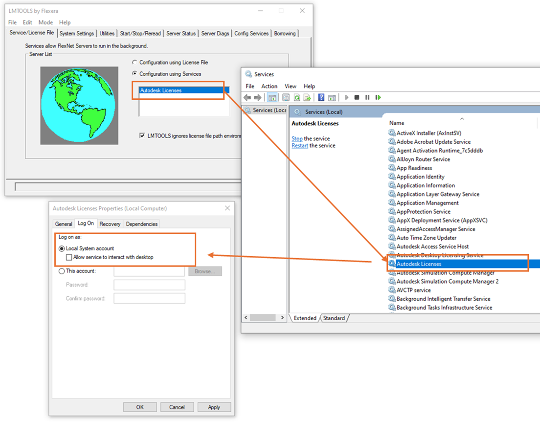This screenshot has width=540, height=422.
Task: Select Local System account radio button
Action: pos(62,248)
